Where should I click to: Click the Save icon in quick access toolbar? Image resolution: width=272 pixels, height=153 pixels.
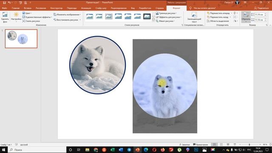(4, 3)
